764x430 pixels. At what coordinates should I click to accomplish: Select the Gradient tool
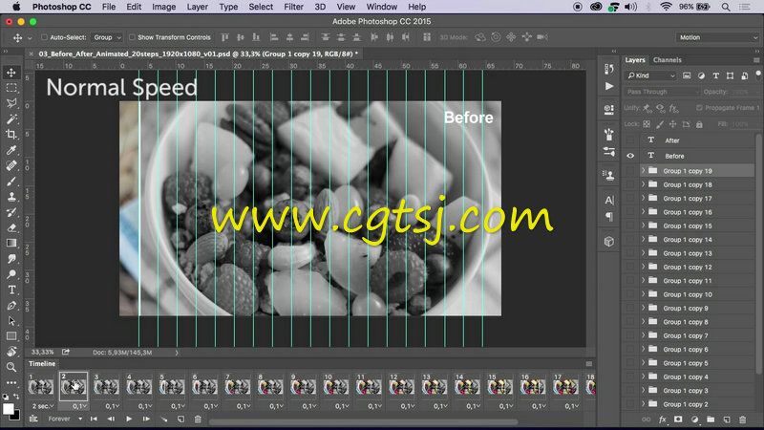click(11, 244)
